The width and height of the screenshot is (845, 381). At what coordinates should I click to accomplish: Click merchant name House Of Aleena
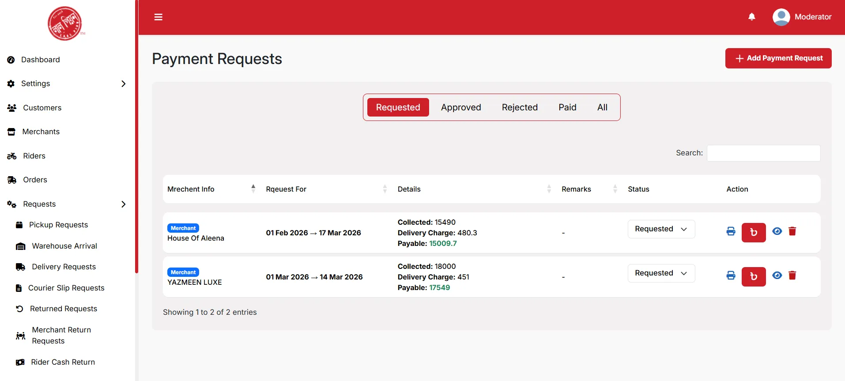click(196, 238)
